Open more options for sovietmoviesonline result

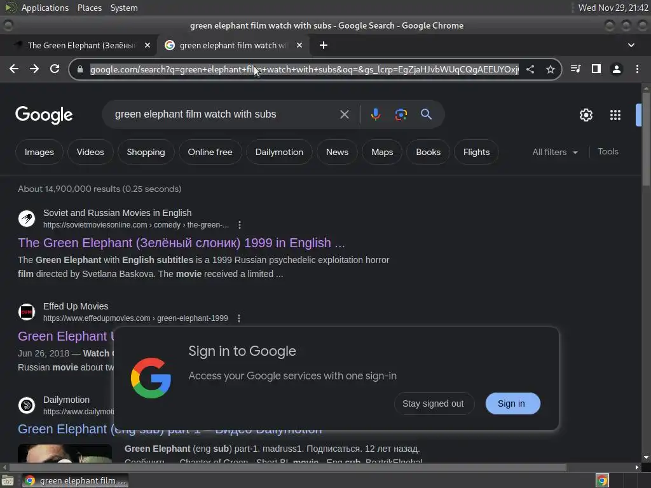pos(240,225)
